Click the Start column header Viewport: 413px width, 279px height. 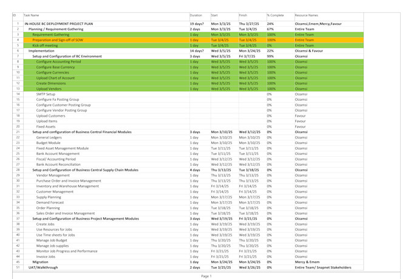tap(214, 15)
